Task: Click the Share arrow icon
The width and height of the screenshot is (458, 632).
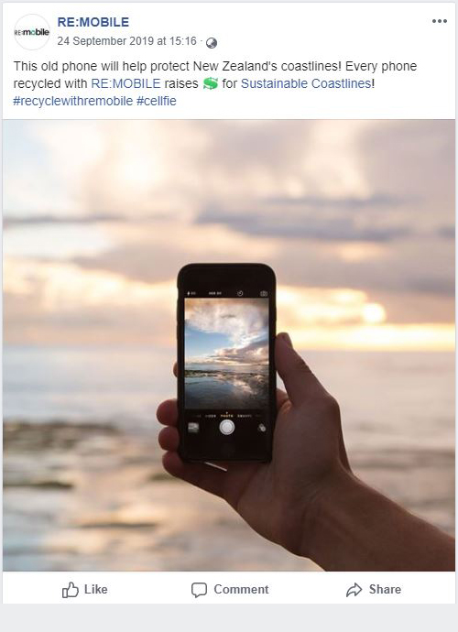Action: coord(354,590)
